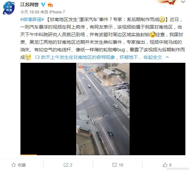Click the doge emoji after 成
The width and height of the screenshot is (189, 170).
pyautogui.click(x=28, y=57)
